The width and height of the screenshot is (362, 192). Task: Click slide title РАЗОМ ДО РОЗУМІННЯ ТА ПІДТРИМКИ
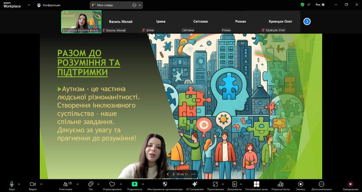(x=89, y=63)
